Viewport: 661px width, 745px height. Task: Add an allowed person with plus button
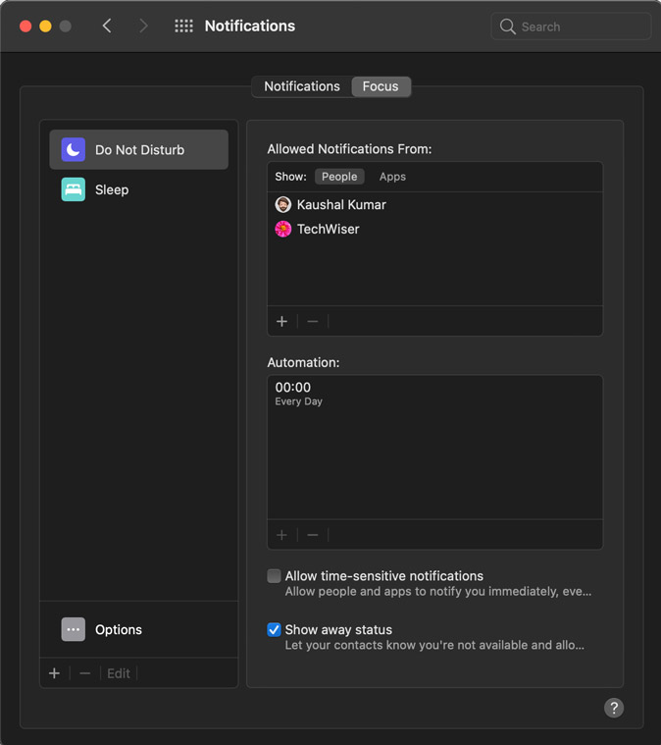coord(282,321)
